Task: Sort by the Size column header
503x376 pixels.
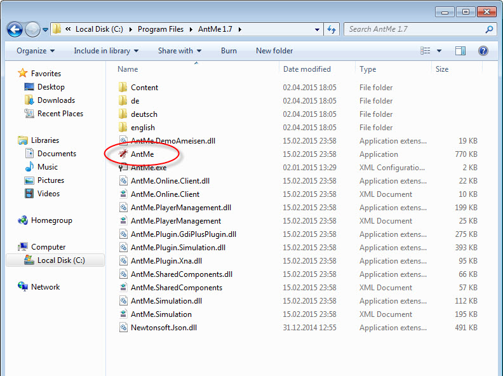Action: [442, 69]
